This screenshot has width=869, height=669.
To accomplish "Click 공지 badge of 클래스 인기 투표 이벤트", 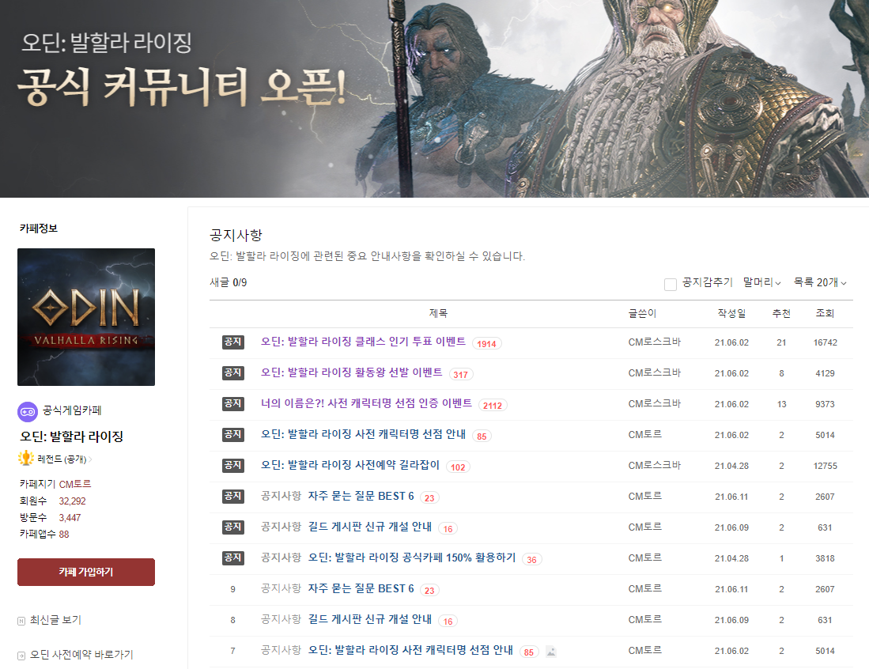I will coord(232,342).
